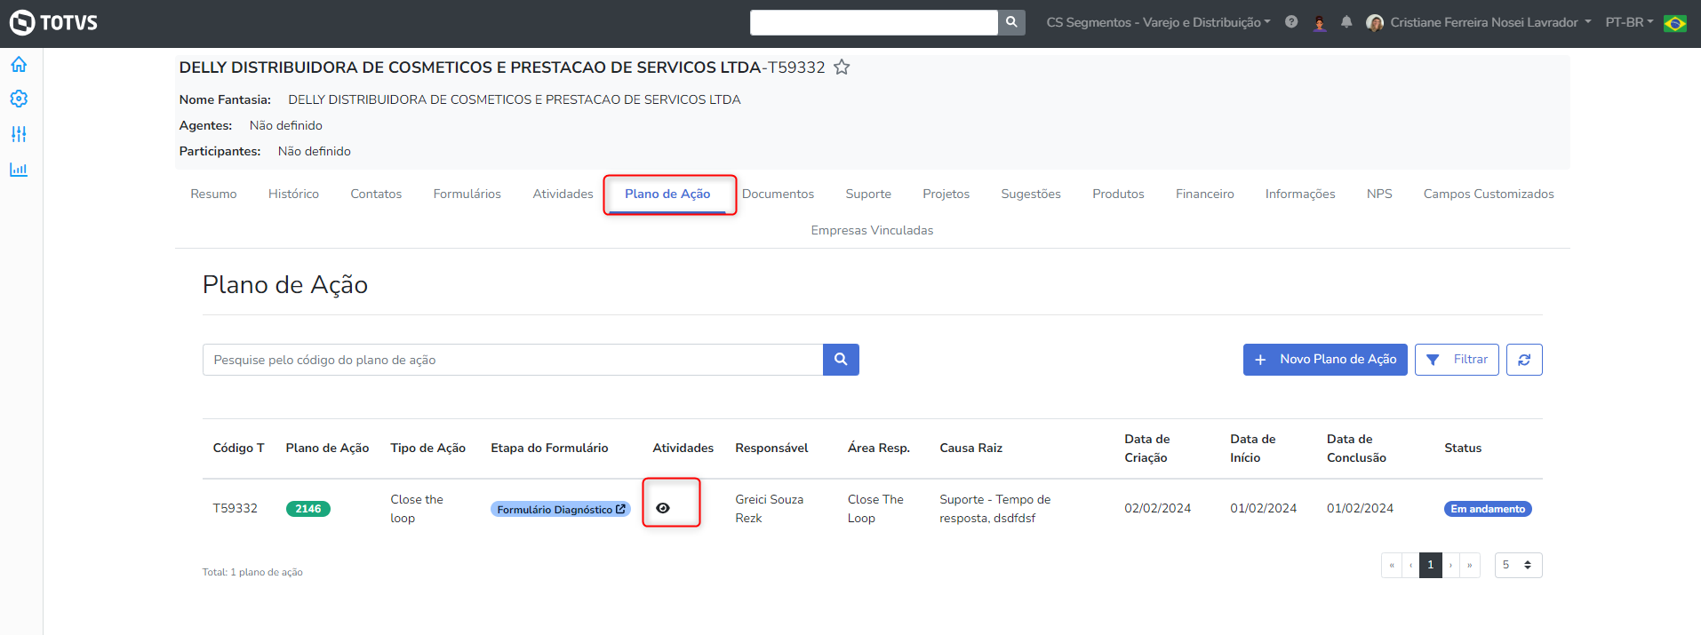The width and height of the screenshot is (1701, 635).
Task: Open the Sugestões tab
Action: (x=1031, y=194)
